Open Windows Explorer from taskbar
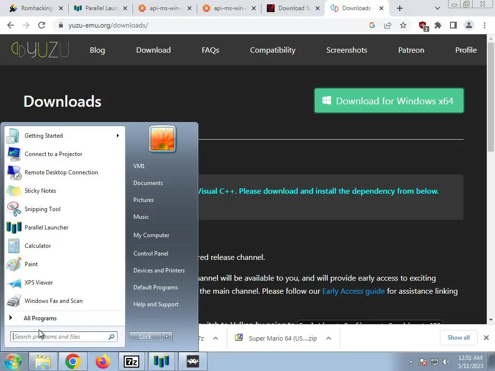The width and height of the screenshot is (495, 371). 43,361
